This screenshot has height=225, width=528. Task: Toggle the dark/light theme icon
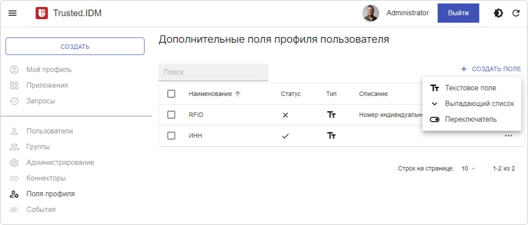click(x=498, y=13)
